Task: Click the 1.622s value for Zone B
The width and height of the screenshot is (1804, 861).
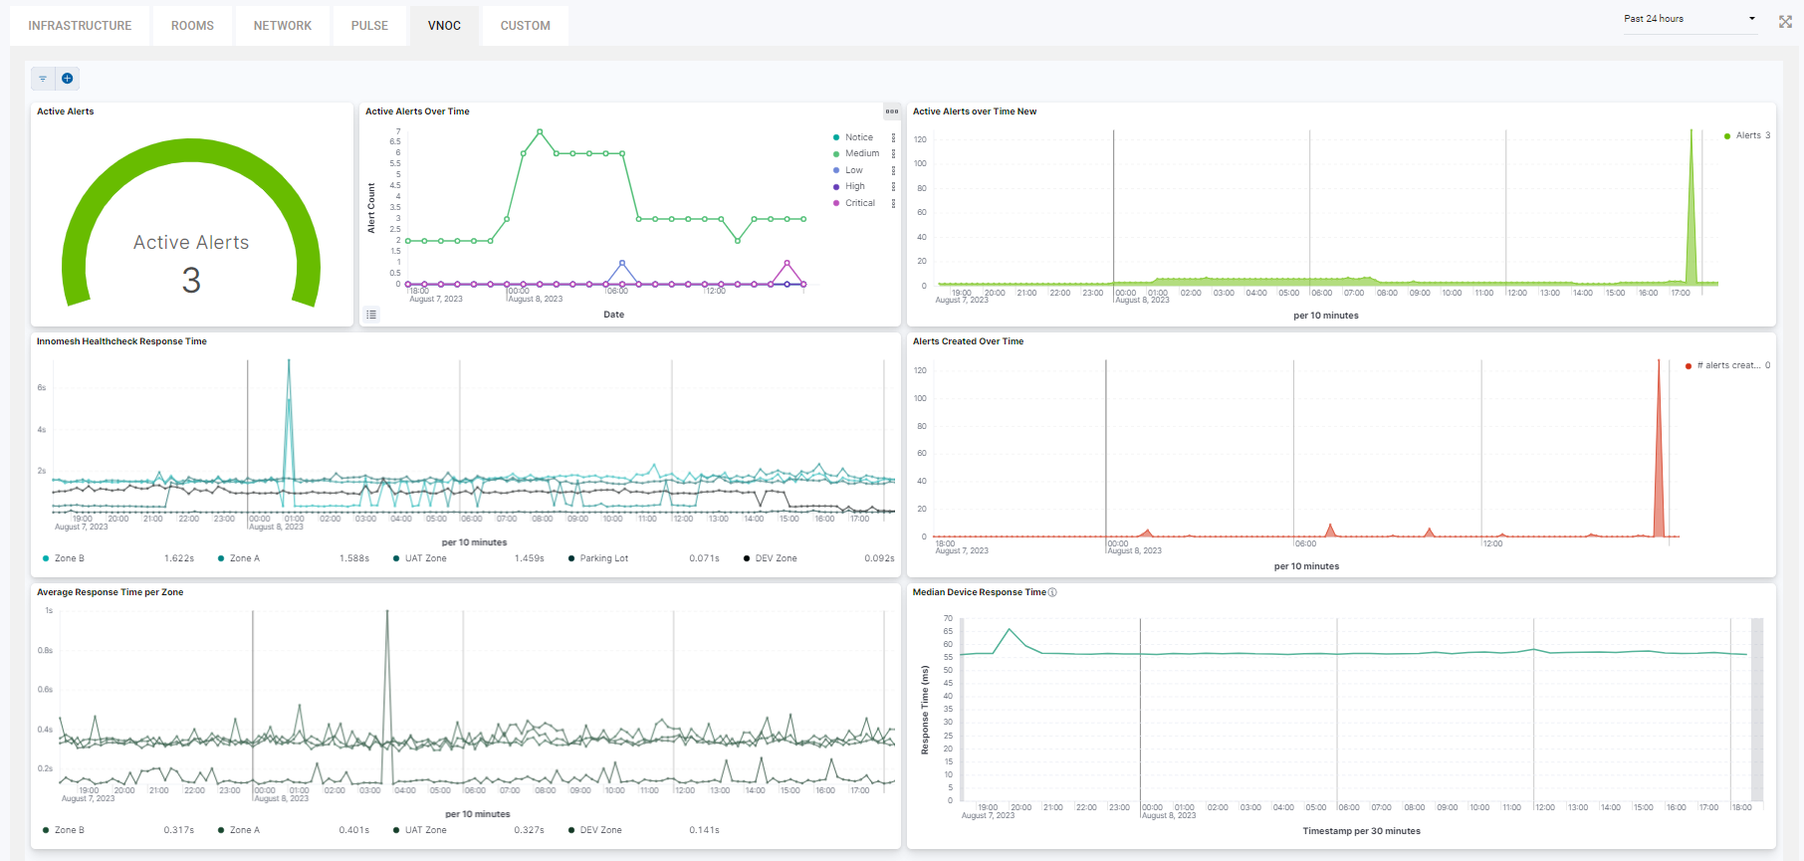Action: pyautogui.click(x=179, y=558)
